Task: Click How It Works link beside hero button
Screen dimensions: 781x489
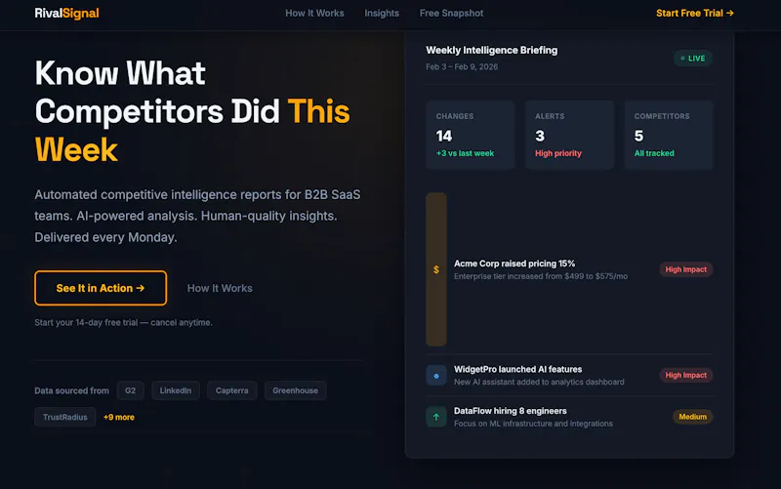Action: pyautogui.click(x=220, y=288)
